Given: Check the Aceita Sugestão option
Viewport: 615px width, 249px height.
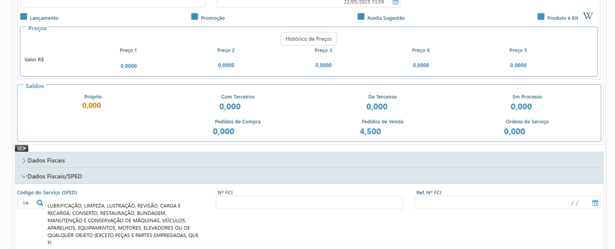Looking at the screenshot, I should point(361,17).
